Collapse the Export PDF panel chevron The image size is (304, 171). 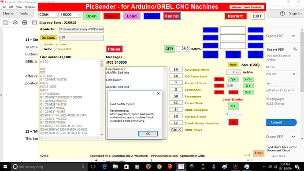293,36
